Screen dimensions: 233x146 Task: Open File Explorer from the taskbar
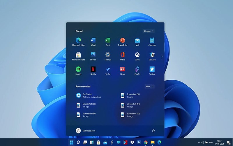point(152,142)
